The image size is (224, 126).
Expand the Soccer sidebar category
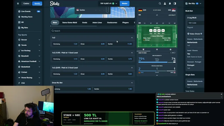click(x=39, y=40)
